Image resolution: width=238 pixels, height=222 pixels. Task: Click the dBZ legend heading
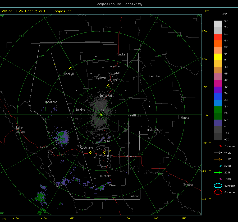coord(224,14)
